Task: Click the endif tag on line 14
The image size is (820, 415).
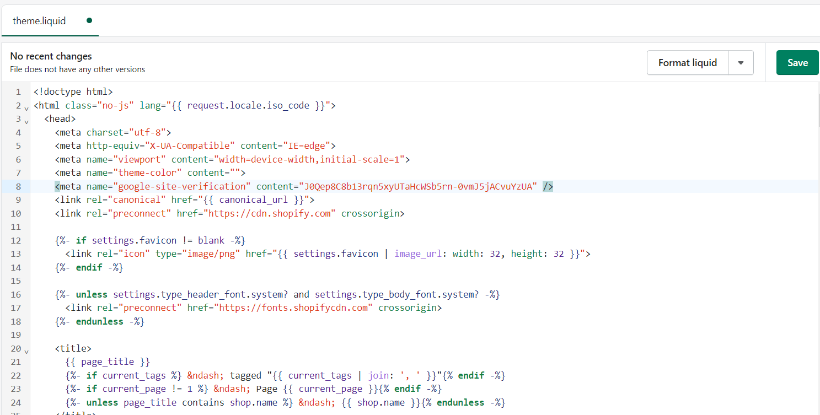Action: point(89,267)
